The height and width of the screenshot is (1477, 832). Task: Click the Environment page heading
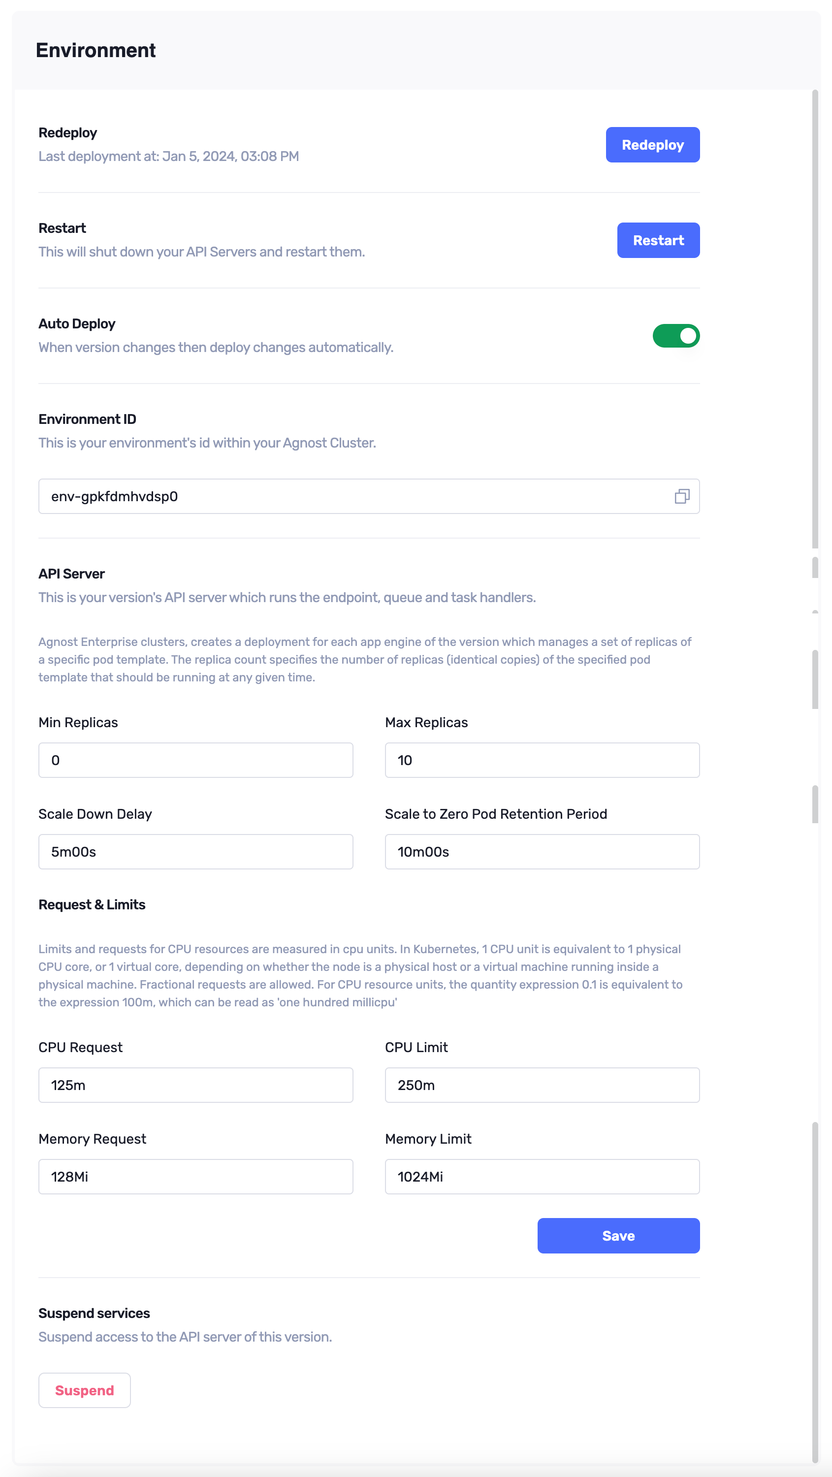click(x=96, y=50)
